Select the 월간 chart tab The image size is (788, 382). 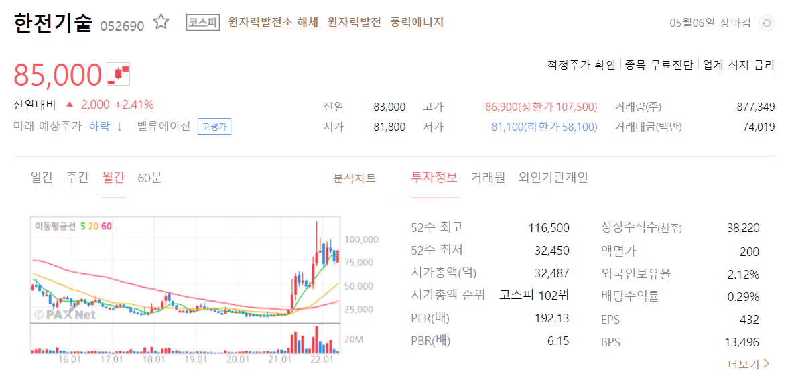(x=113, y=178)
